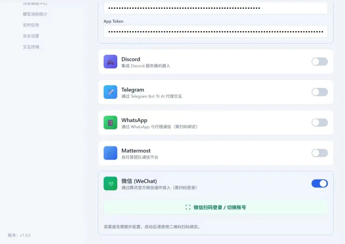Select the Discord title text

tap(131, 59)
